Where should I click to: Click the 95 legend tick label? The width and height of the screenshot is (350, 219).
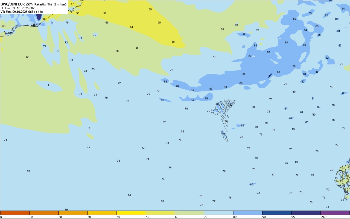(293, 217)
